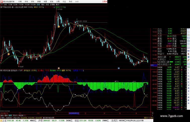Select the 30-minute button in right toolbar

pos(188,79)
